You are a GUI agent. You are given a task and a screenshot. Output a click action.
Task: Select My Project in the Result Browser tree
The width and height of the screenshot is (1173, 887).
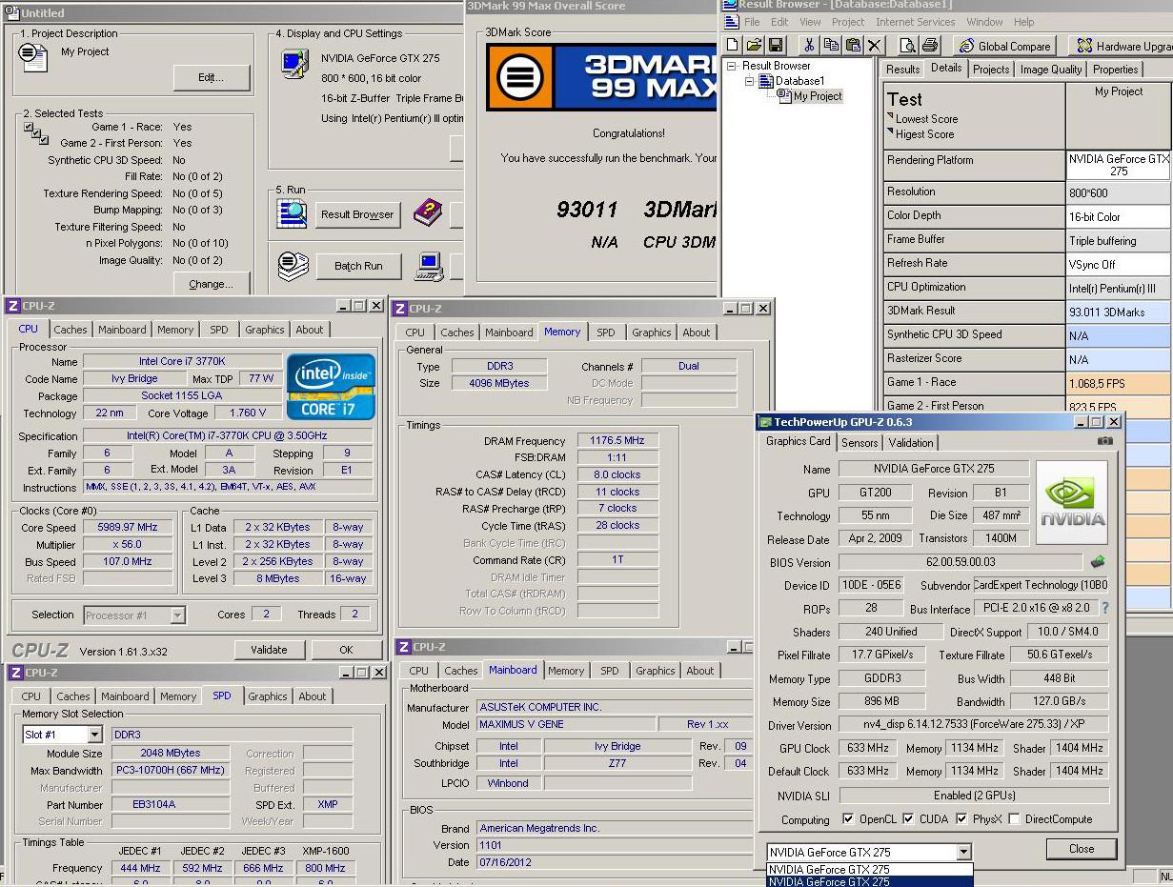(x=818, y=96)
